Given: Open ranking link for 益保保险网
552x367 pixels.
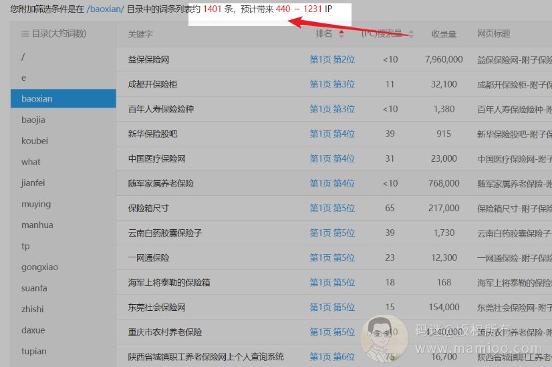Looking at the screenshot, I should click(x=332, y=59).
